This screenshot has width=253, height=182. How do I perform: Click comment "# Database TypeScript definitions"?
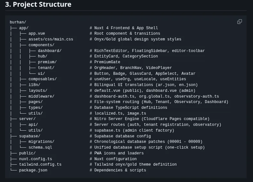128,108
